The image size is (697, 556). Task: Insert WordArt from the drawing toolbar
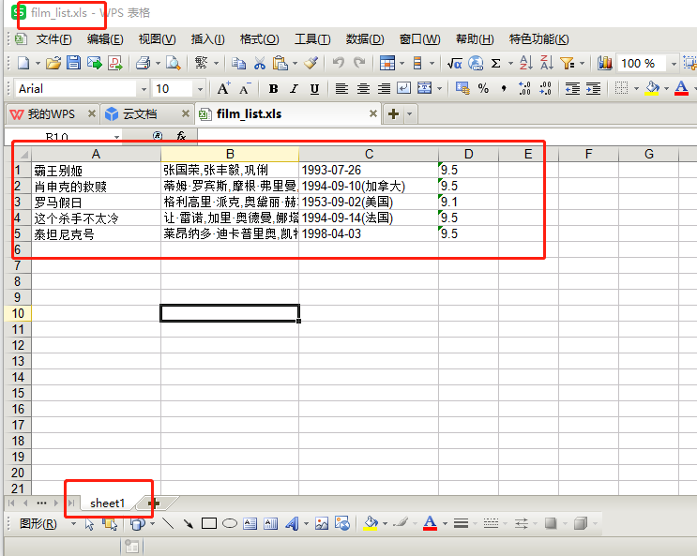[x=292, y=523]
